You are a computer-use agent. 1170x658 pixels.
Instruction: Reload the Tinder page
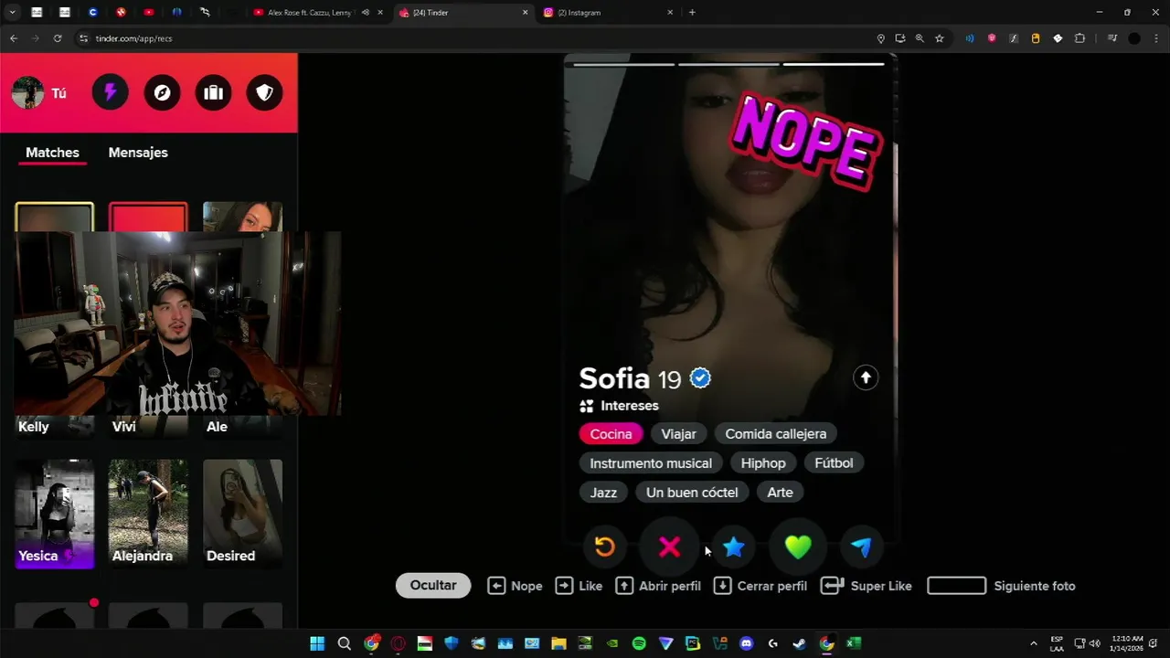coord(58,38)
